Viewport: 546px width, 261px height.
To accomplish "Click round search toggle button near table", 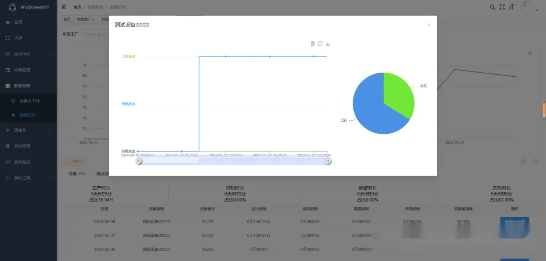I will click(523, 161).
